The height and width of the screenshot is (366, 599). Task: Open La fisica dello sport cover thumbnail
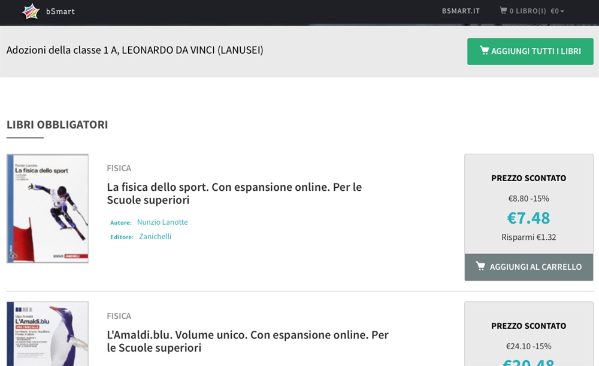point(47,209)
